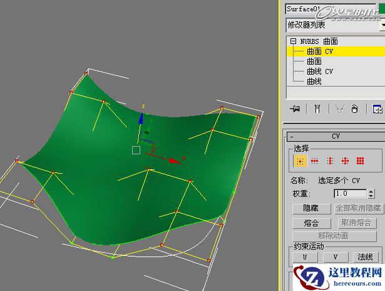
Task: Toggle the V constrained-motion button
Action: click(336, 257)
